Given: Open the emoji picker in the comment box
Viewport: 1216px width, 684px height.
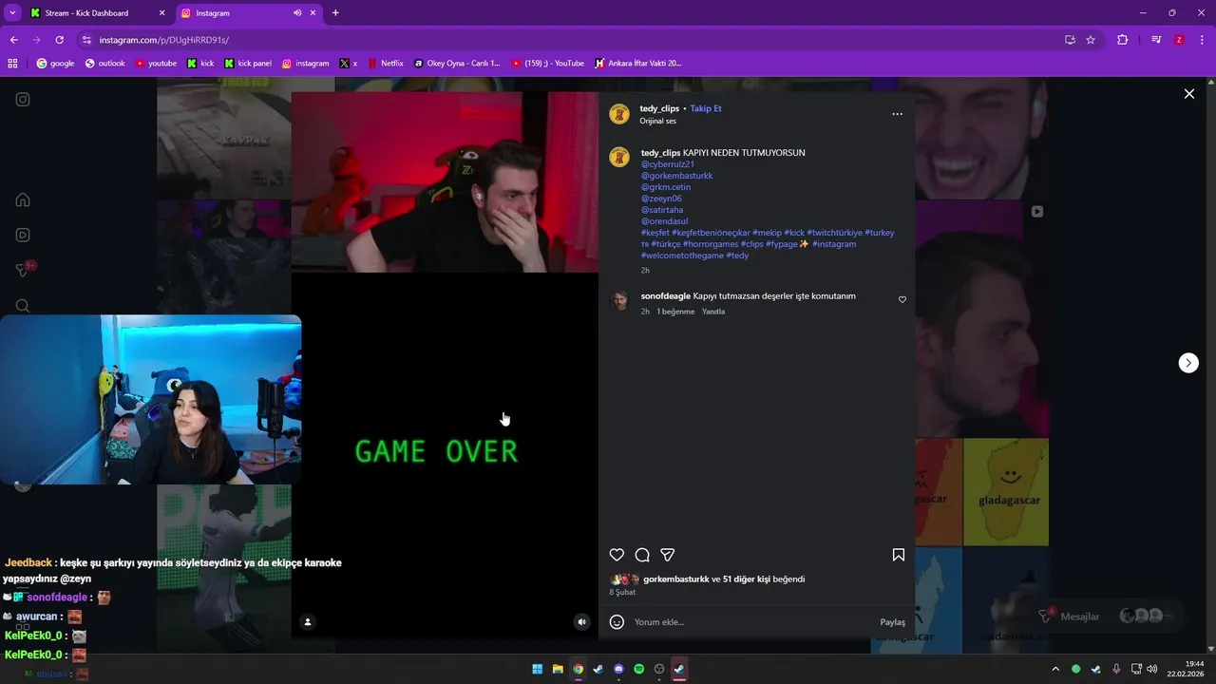Looking at the screenshot, I should click(617, 622).
